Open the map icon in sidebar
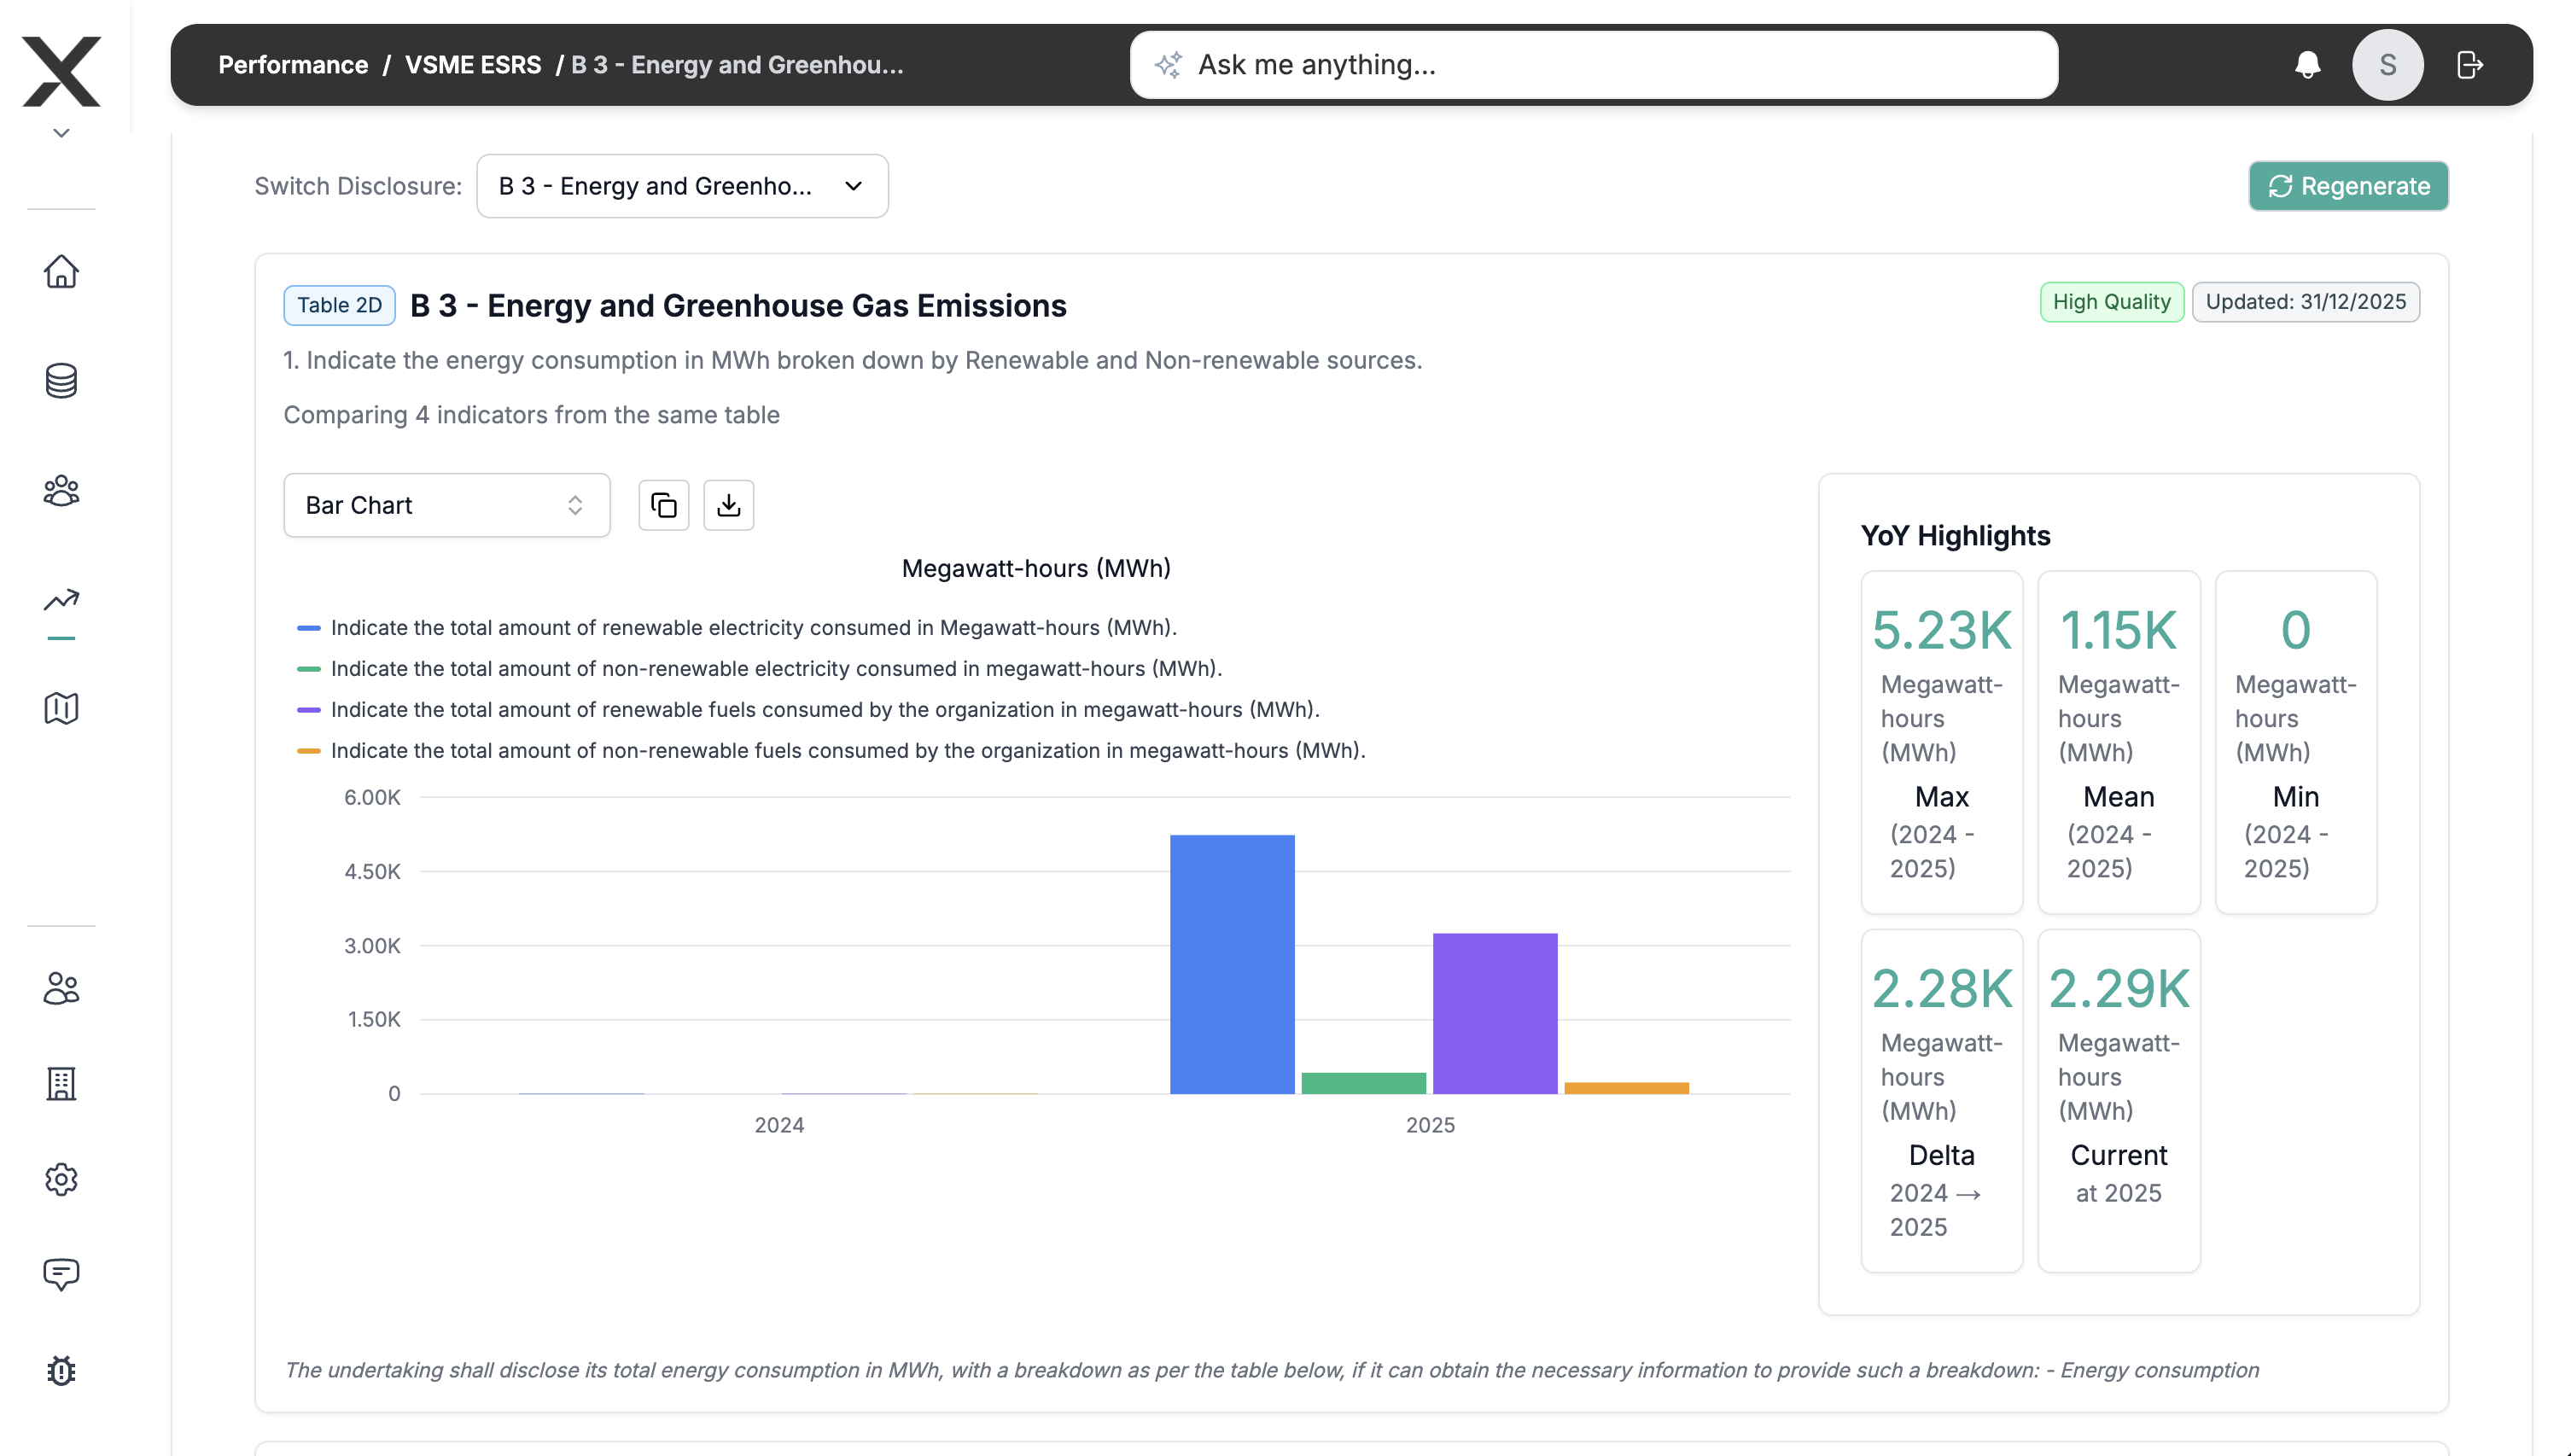The height and width of the screenshot is (1456, 2571). [61, 708]
